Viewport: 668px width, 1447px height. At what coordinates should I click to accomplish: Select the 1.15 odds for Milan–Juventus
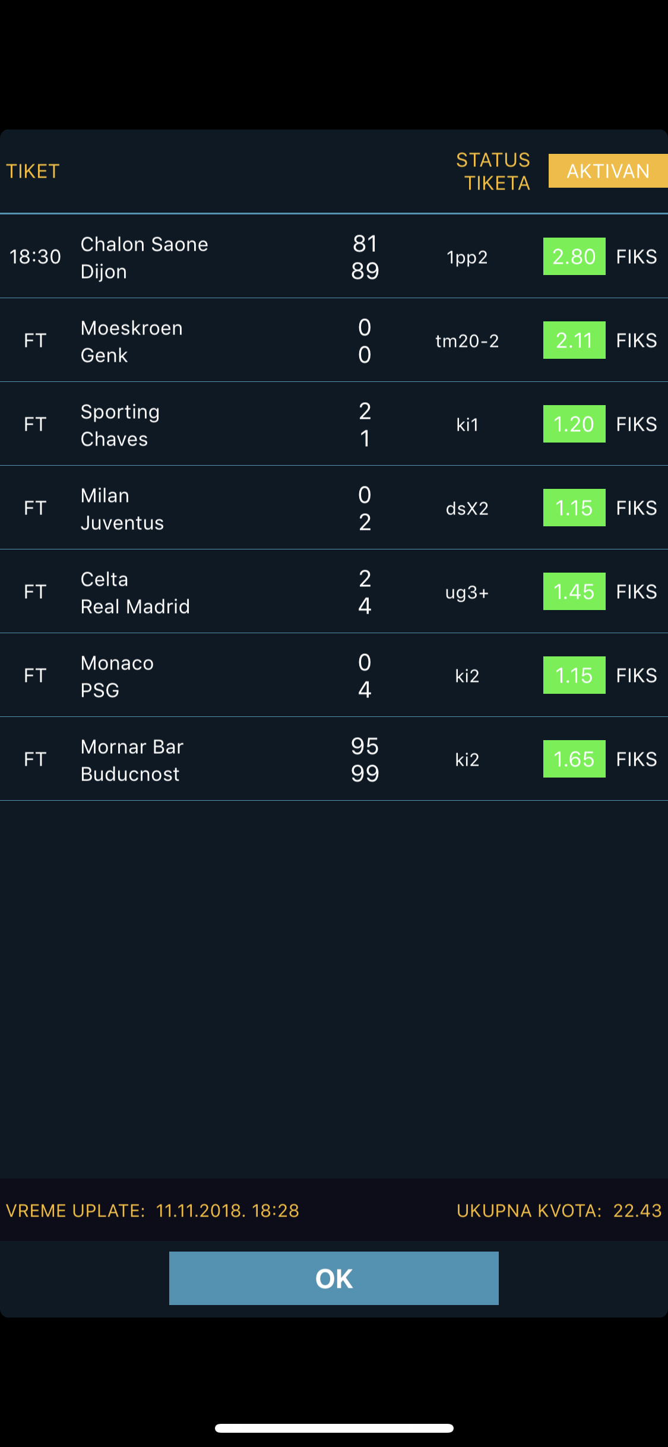574,508
